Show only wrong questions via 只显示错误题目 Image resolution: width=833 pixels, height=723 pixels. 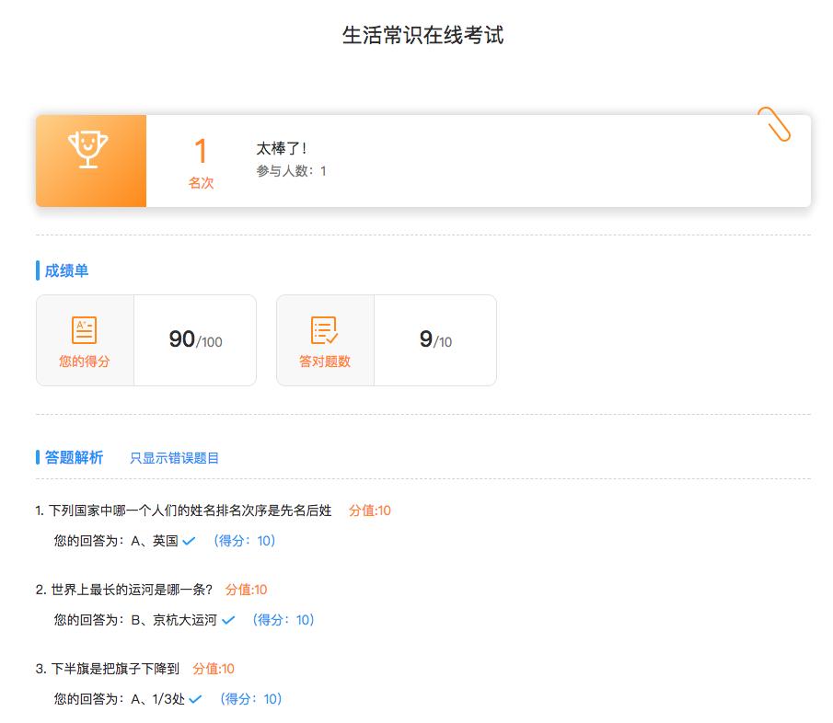(174, 457)
